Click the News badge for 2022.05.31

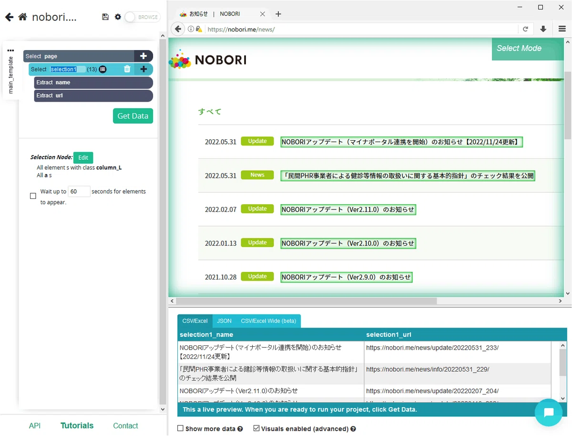(257, 175)
